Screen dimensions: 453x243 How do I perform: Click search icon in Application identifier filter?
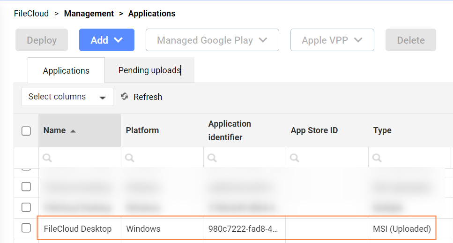point(212,159)
